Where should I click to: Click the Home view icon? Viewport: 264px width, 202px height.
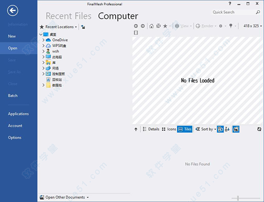151,26
